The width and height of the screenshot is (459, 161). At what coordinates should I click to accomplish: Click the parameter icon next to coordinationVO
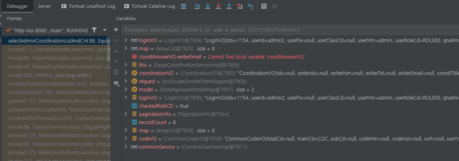point(134,73)
